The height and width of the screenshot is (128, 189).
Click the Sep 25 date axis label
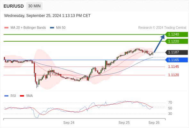[x=124, y=123]
